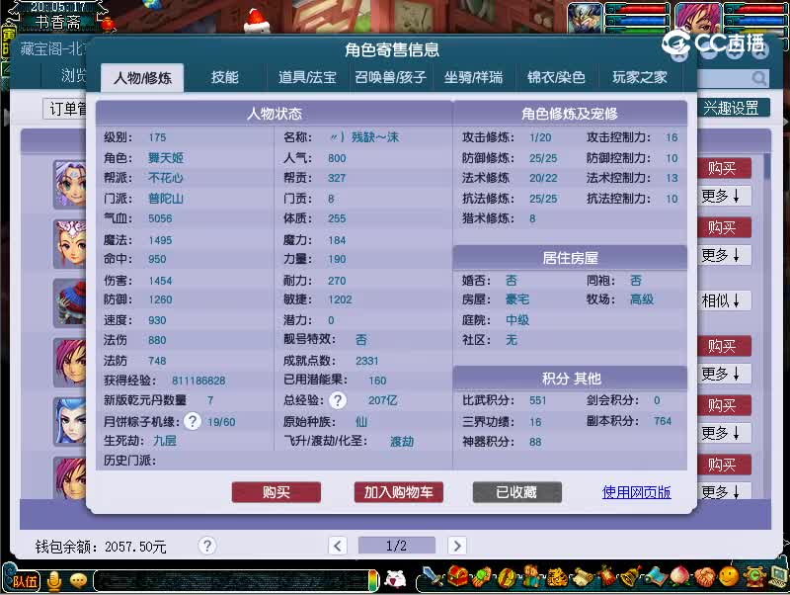
Task: Click the armored pet portrait at top right
Action: 586,18
